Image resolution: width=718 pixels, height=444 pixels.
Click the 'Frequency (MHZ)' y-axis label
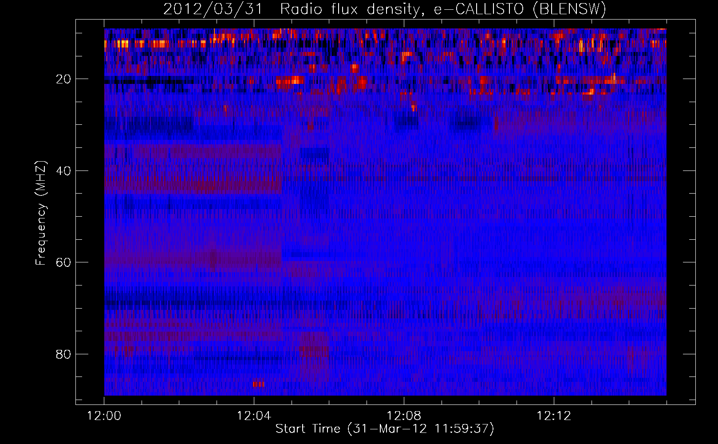coord(41,213)
